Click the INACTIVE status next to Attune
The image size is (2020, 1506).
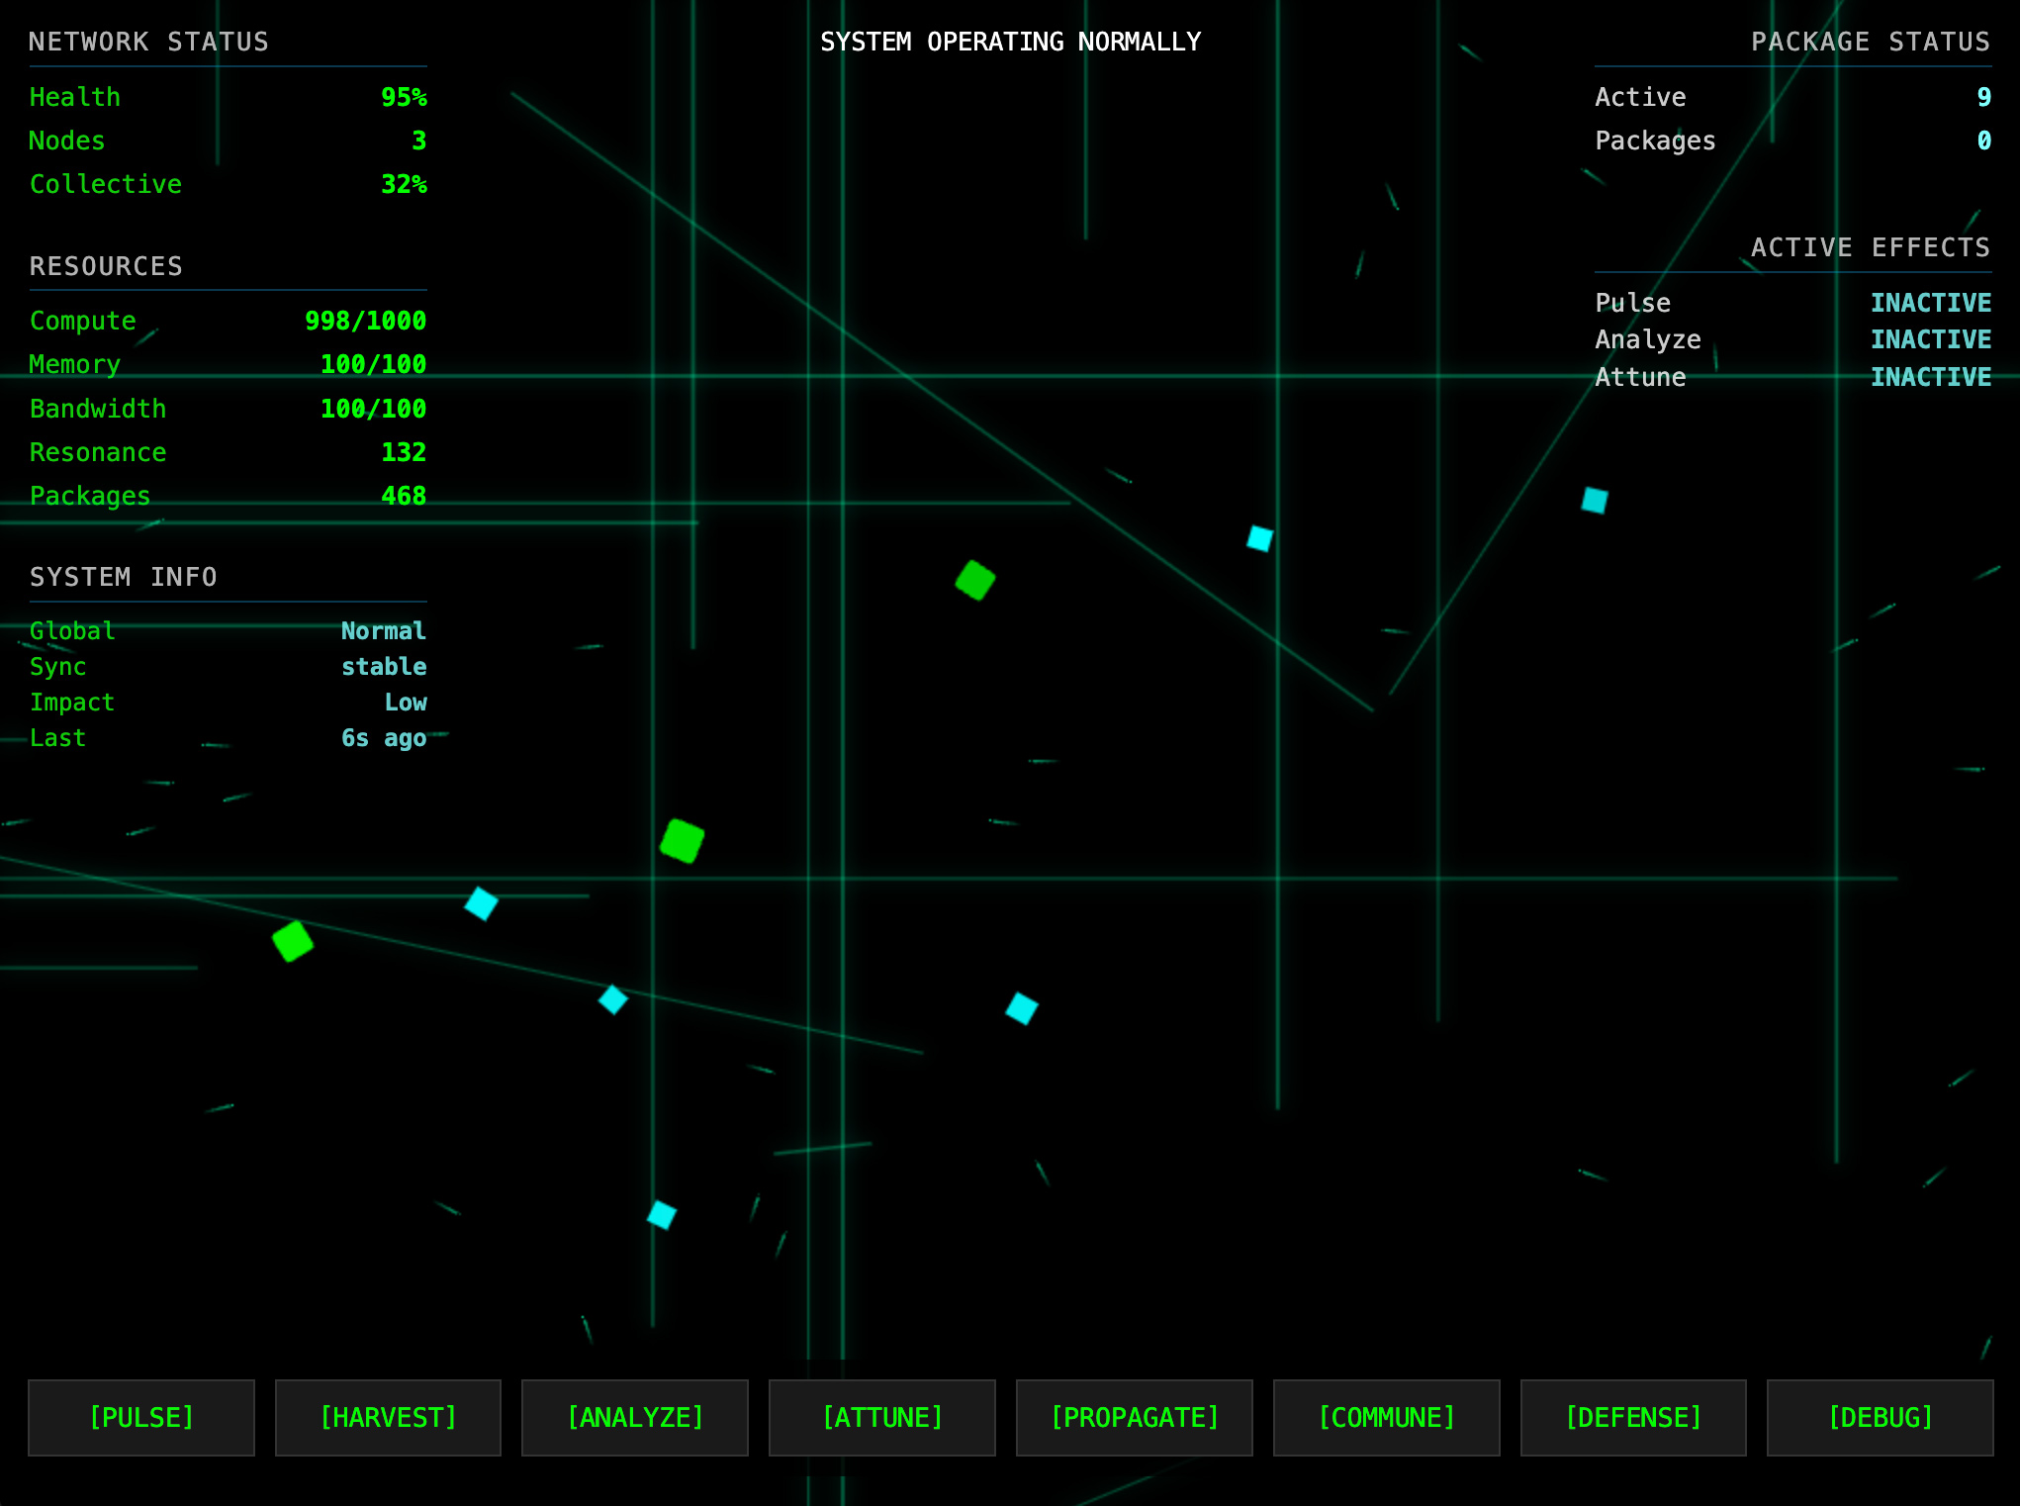pos(1930,377)
